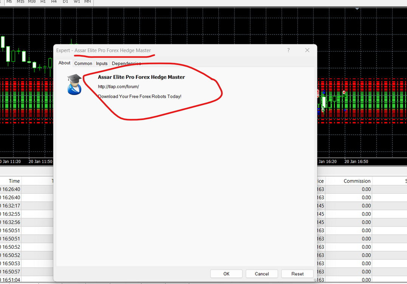Image resolution: width=407 pixels, height=284 pixels.
Task: Click the bold Assar Elite Pro heading
Action: point(141,77)
